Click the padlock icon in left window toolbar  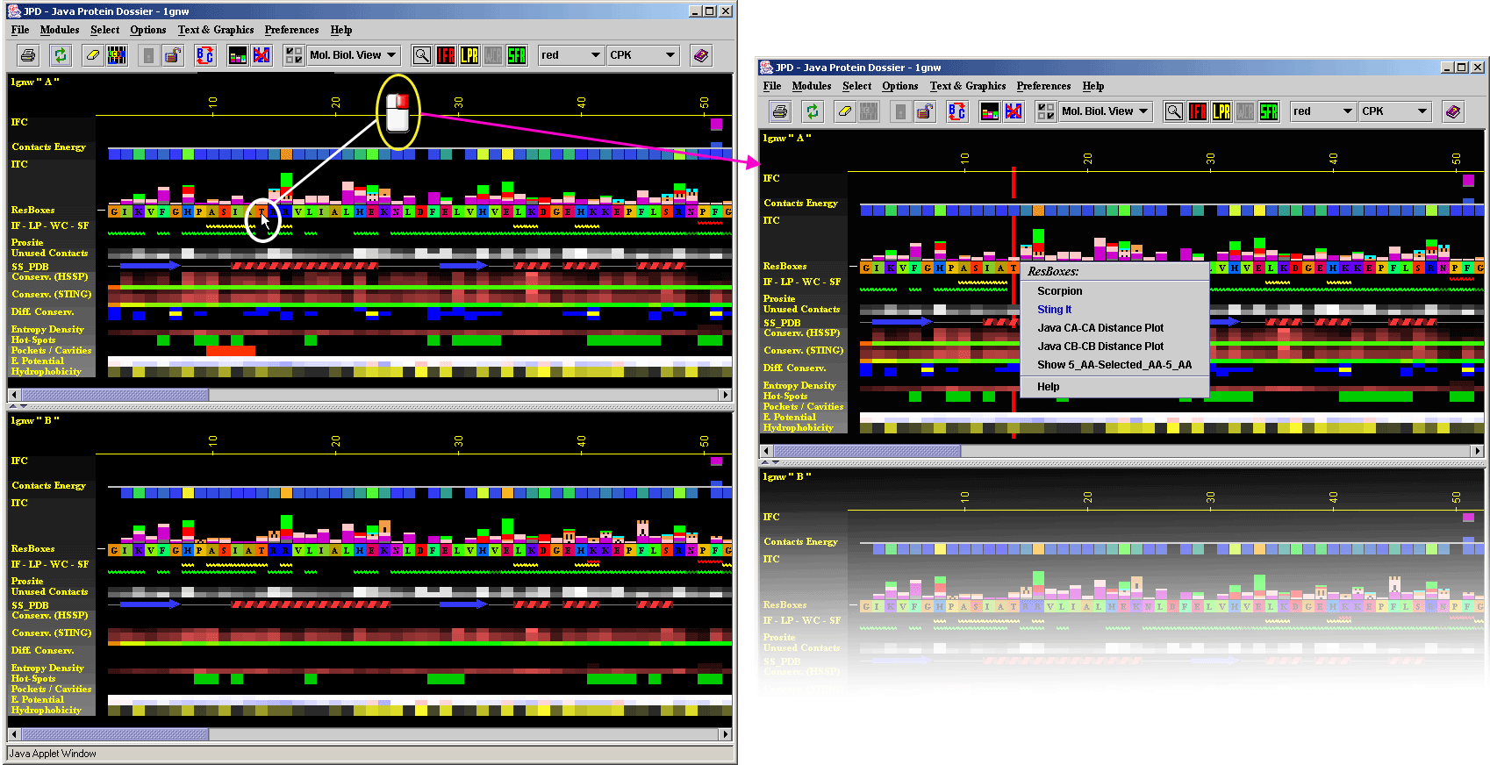coord(173,55)
